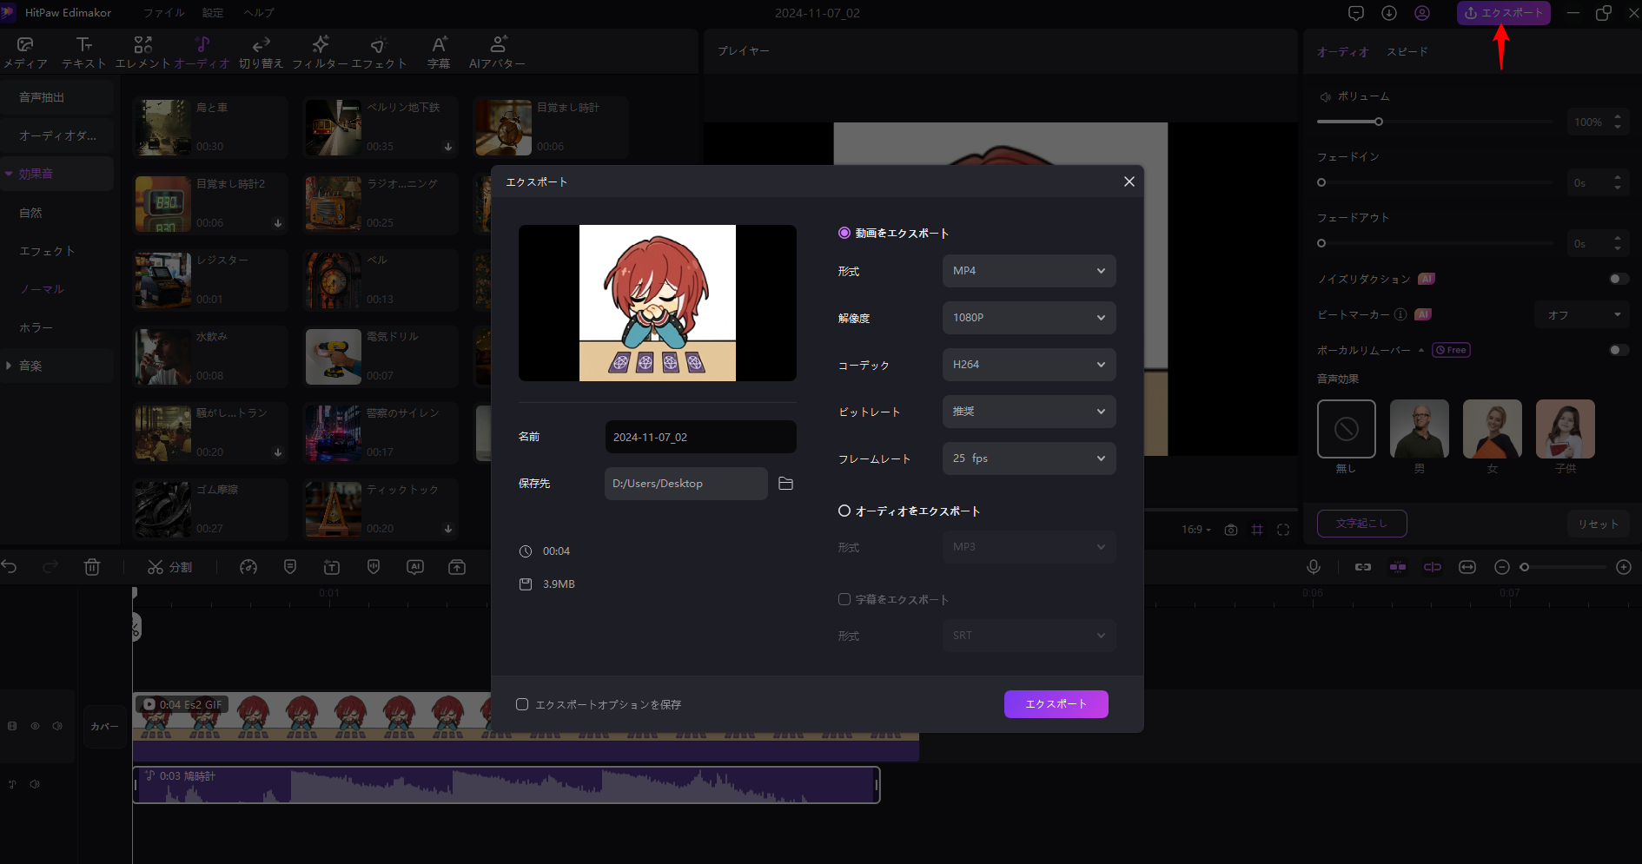This screenshot has width=1642, height=864.
Task: Click the リセット button
Action: click(x=1599, y=524)
